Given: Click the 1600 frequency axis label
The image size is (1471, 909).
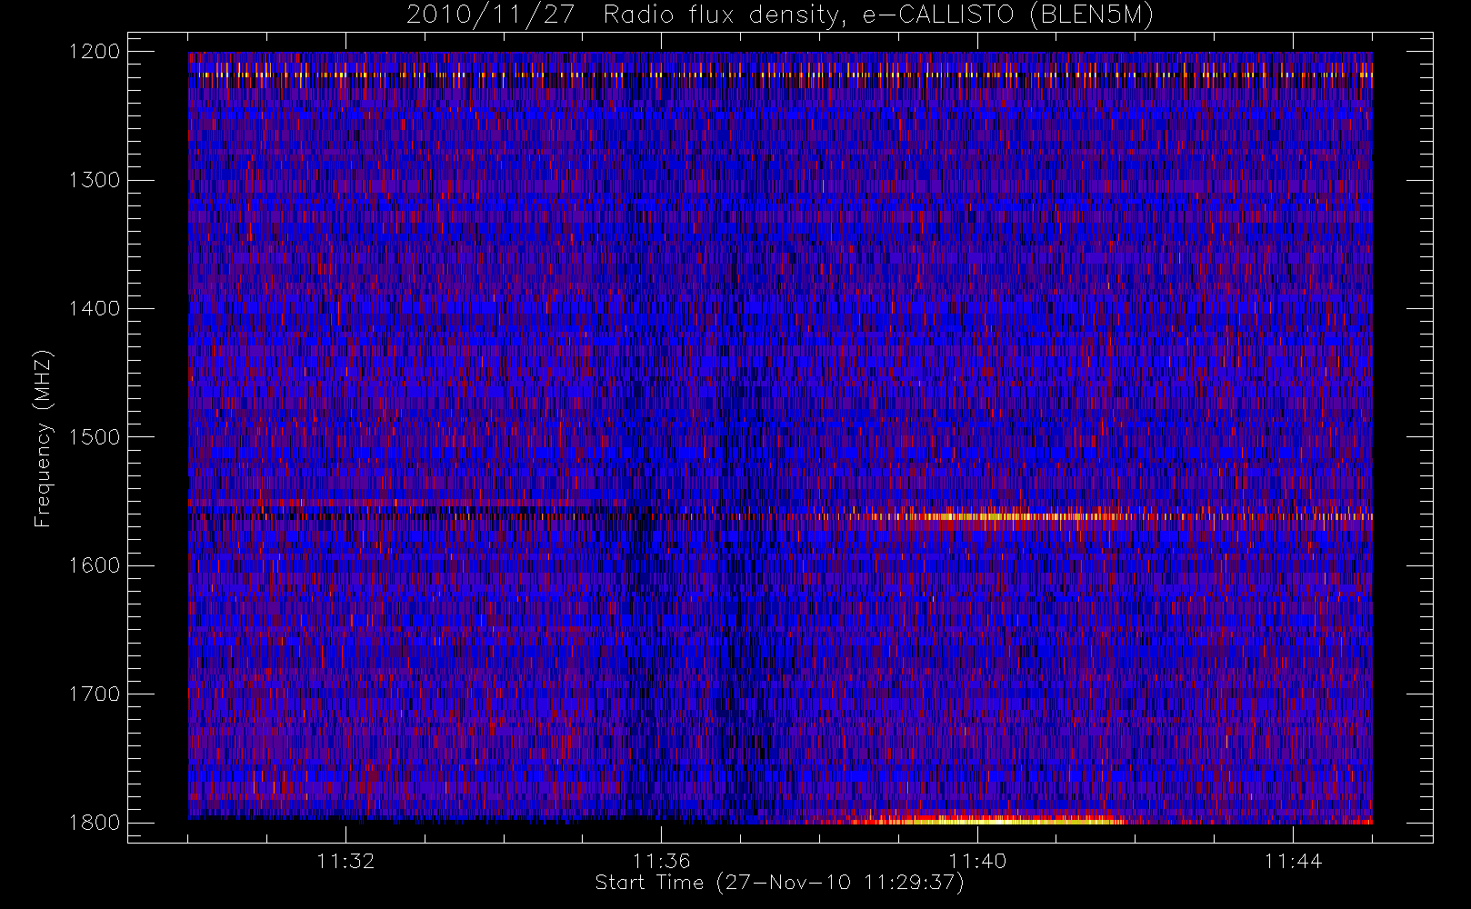Looking at the screenshot, I should 95,565.
